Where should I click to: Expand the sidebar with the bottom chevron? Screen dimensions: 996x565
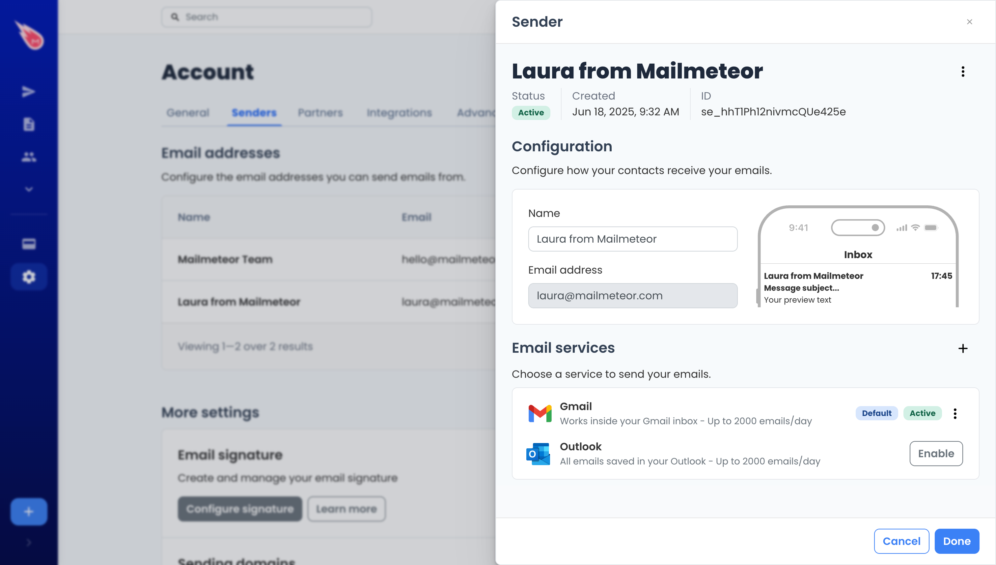pyautogui.click(x=29, y=543)
